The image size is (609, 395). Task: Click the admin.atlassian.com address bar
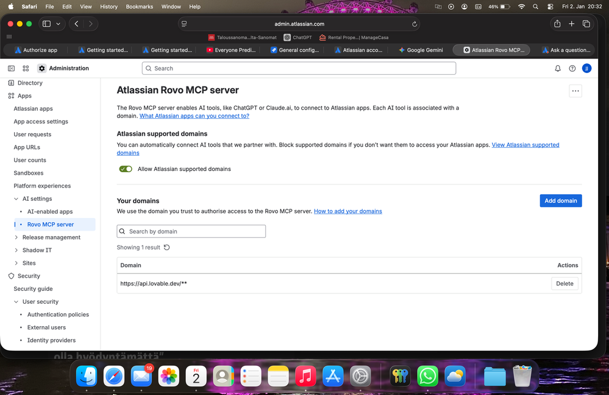(x=299, y=24)
